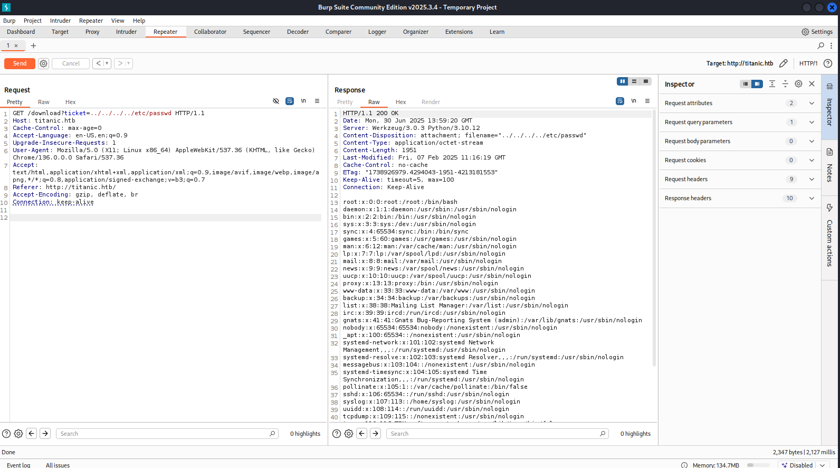Open Inspector side tab icon
Viewport: 840px width, 468px height.
[829, 87]
